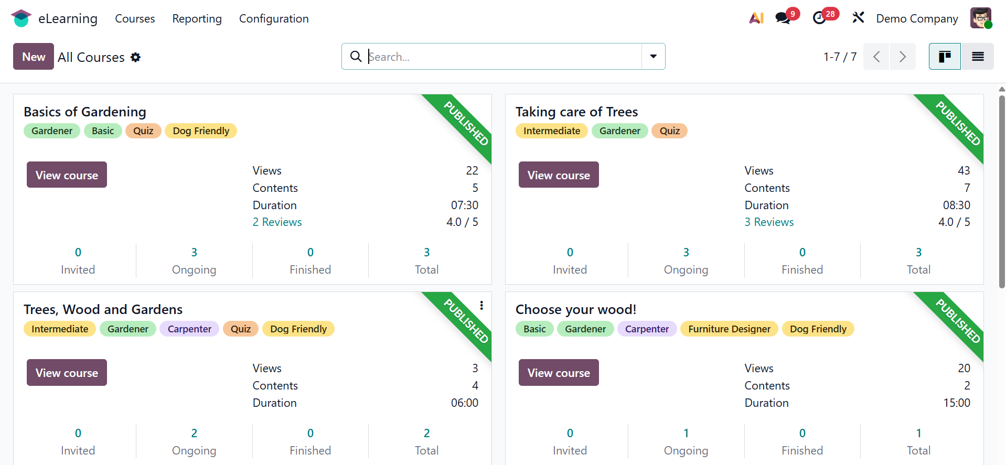Viewport: 1006px width, 465px height.
Task: Open the AI assistant icon
Action: (756, 18)
